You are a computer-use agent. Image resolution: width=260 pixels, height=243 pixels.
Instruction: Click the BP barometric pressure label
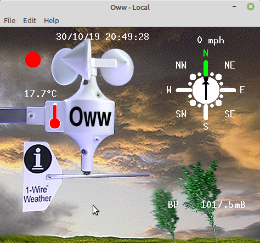tap(173, 205)
